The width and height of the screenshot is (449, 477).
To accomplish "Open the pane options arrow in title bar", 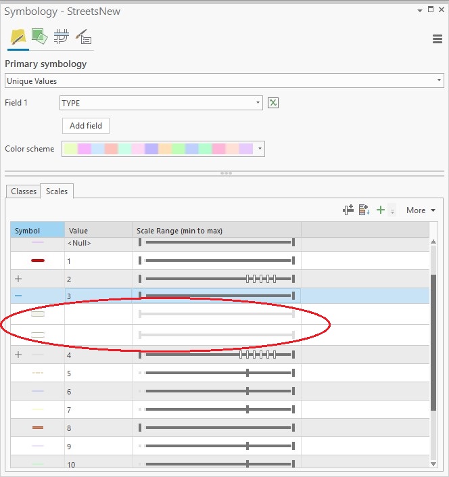I will tap(420, 11).
